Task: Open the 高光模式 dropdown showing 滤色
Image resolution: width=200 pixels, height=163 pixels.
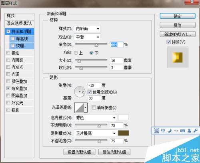Action: point(95,118)
